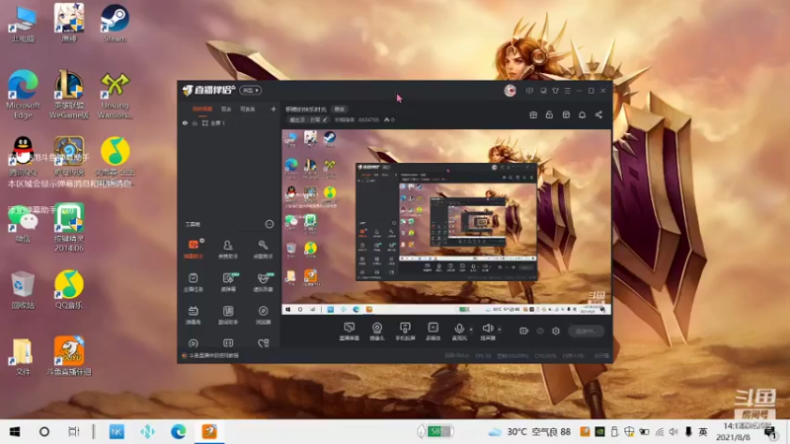Click the volume icon in the system tray
This screenshot has width=790, height=444.
coord(673,431)
